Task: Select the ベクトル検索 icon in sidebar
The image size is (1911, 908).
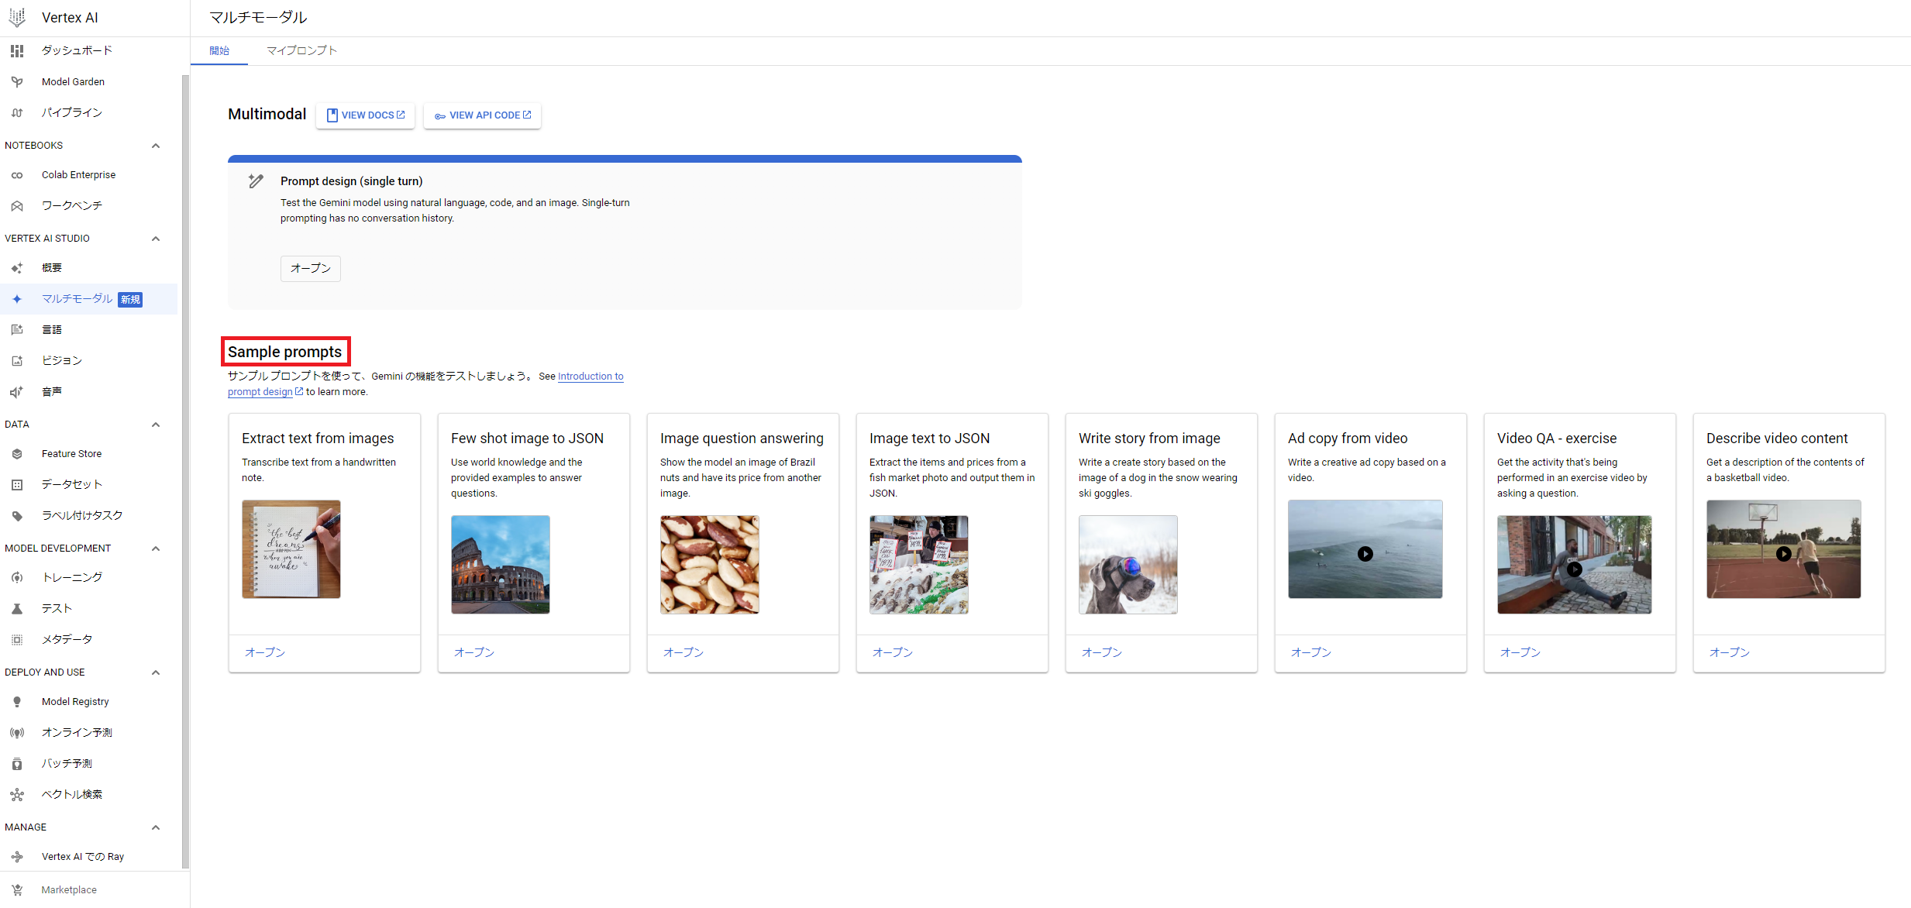Action: click(x=17, y=795)
